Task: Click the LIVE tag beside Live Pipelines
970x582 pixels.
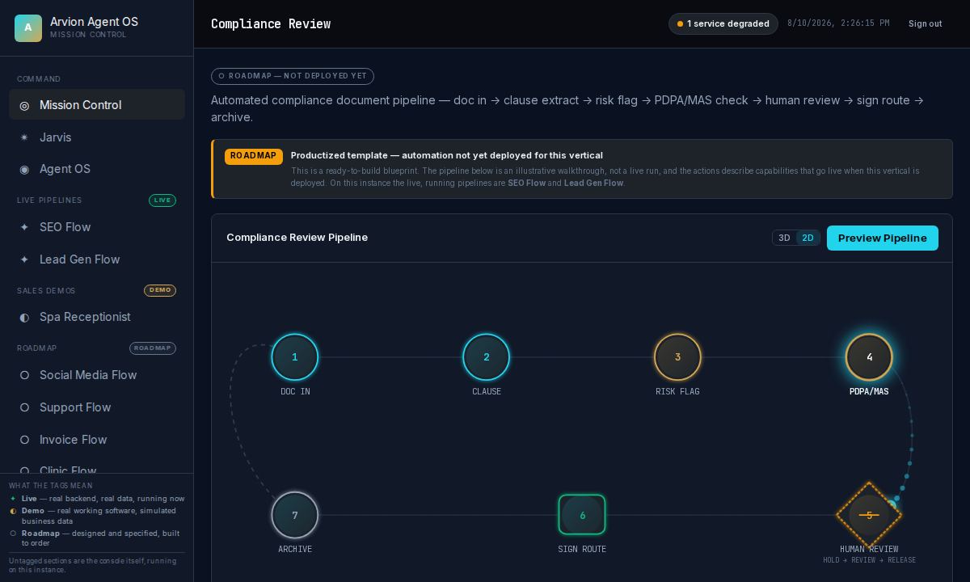Action: (x=162, y=200)
